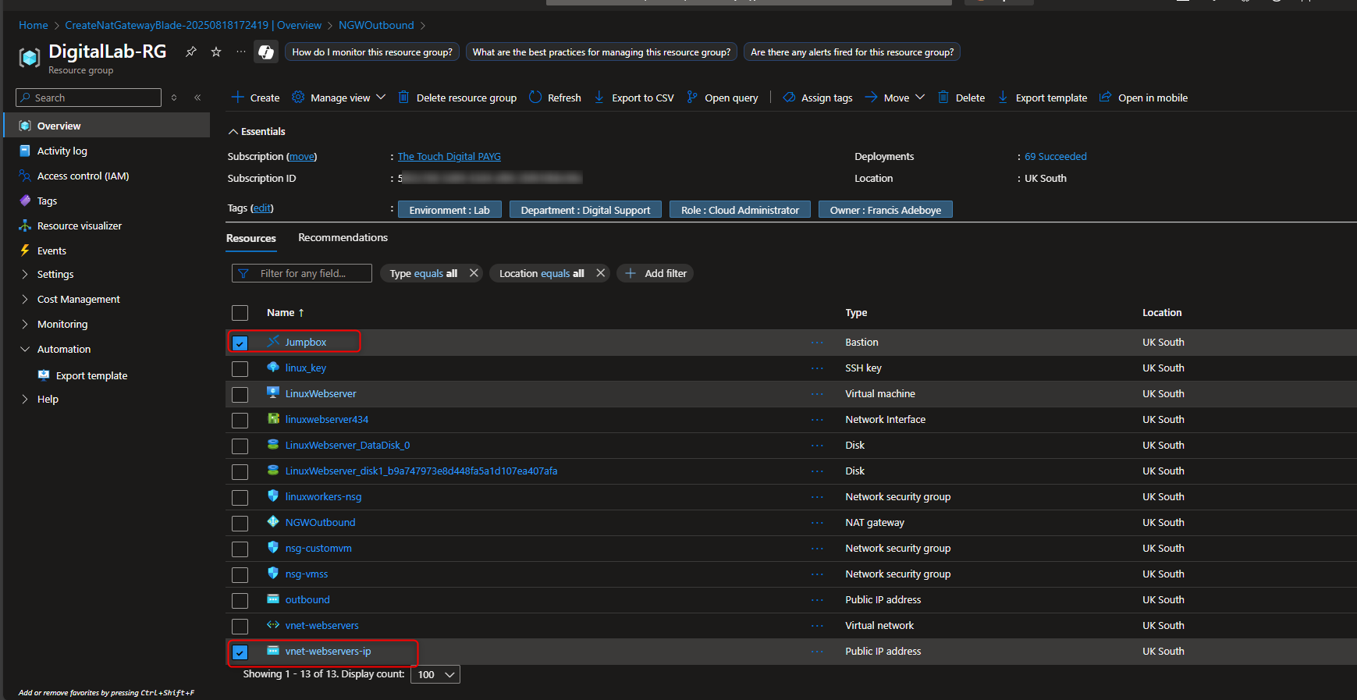Uncheck the Jumpbox checkbox

(240, 343)
